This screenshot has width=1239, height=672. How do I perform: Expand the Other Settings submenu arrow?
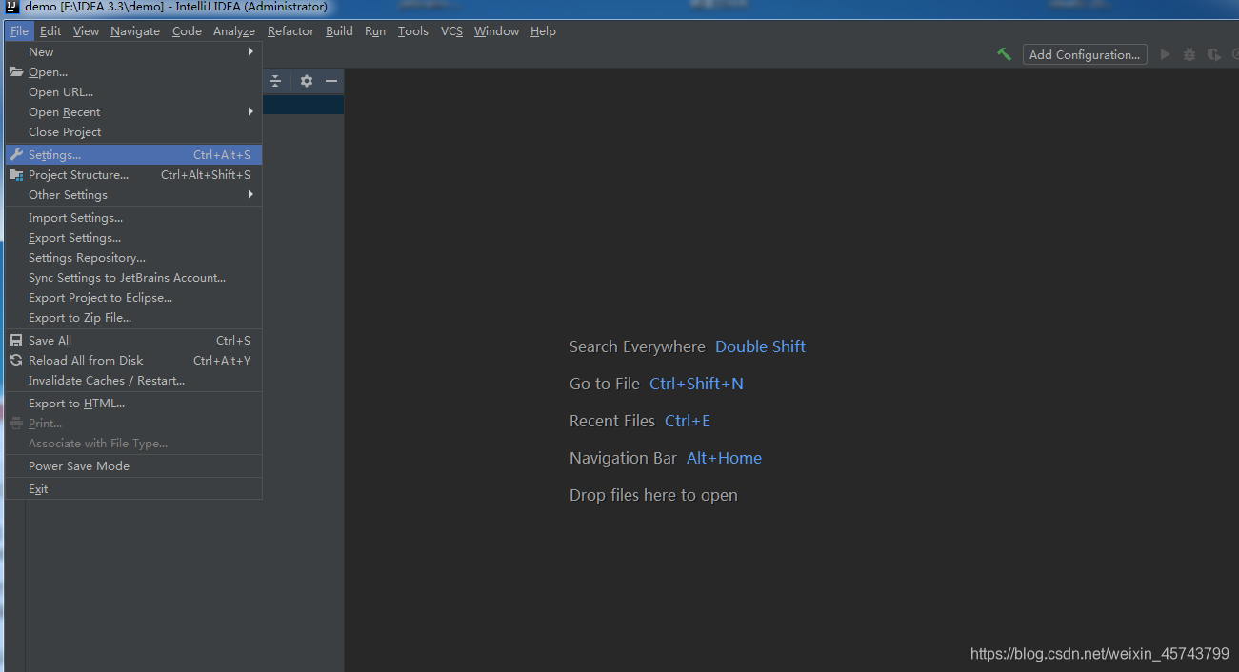(x=251, y=195)
